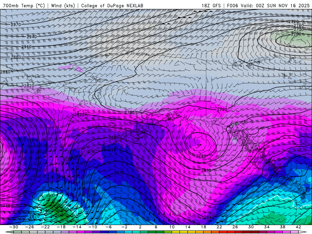Click the positive 10 color bar label
The height and width of the screenshot is (234, 312).
[172, 227]
